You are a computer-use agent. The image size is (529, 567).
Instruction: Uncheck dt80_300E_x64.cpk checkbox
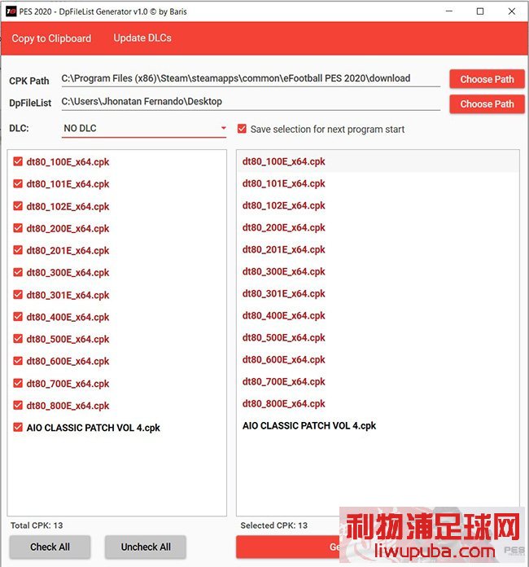pyautogui.click(x=18, y=272)
